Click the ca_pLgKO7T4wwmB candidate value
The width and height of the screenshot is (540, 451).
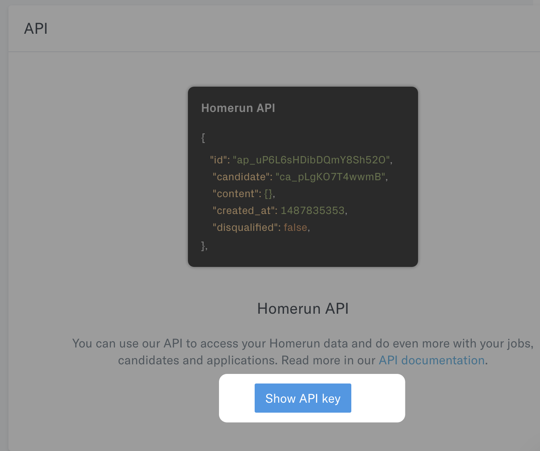[331, 177]
